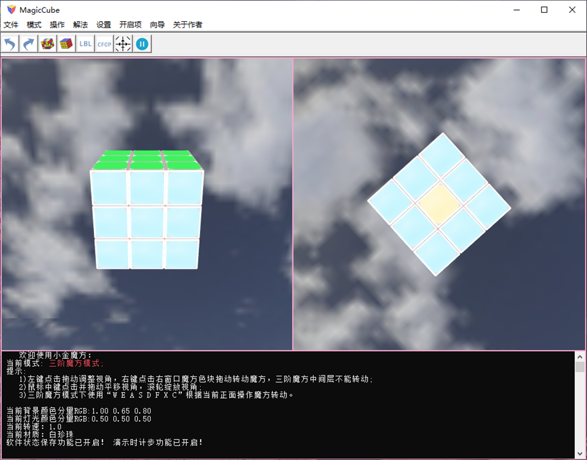
Task: Reset cube using the solved-cube icon
Action: [66, 44]
